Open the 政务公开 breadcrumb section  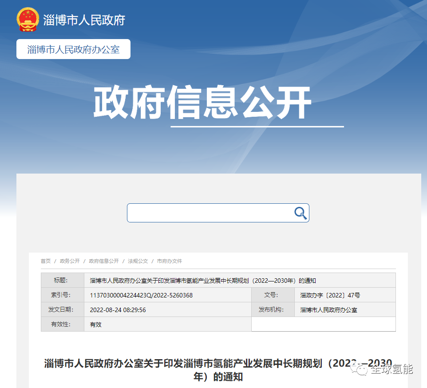[69, 261]
